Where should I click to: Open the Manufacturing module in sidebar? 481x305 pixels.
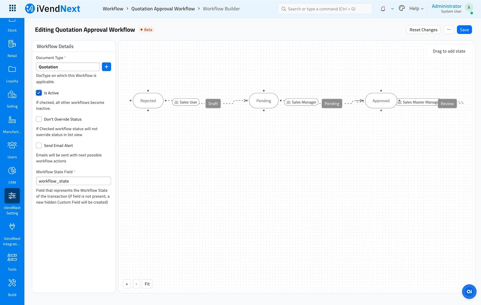click(x=12, y=125)
